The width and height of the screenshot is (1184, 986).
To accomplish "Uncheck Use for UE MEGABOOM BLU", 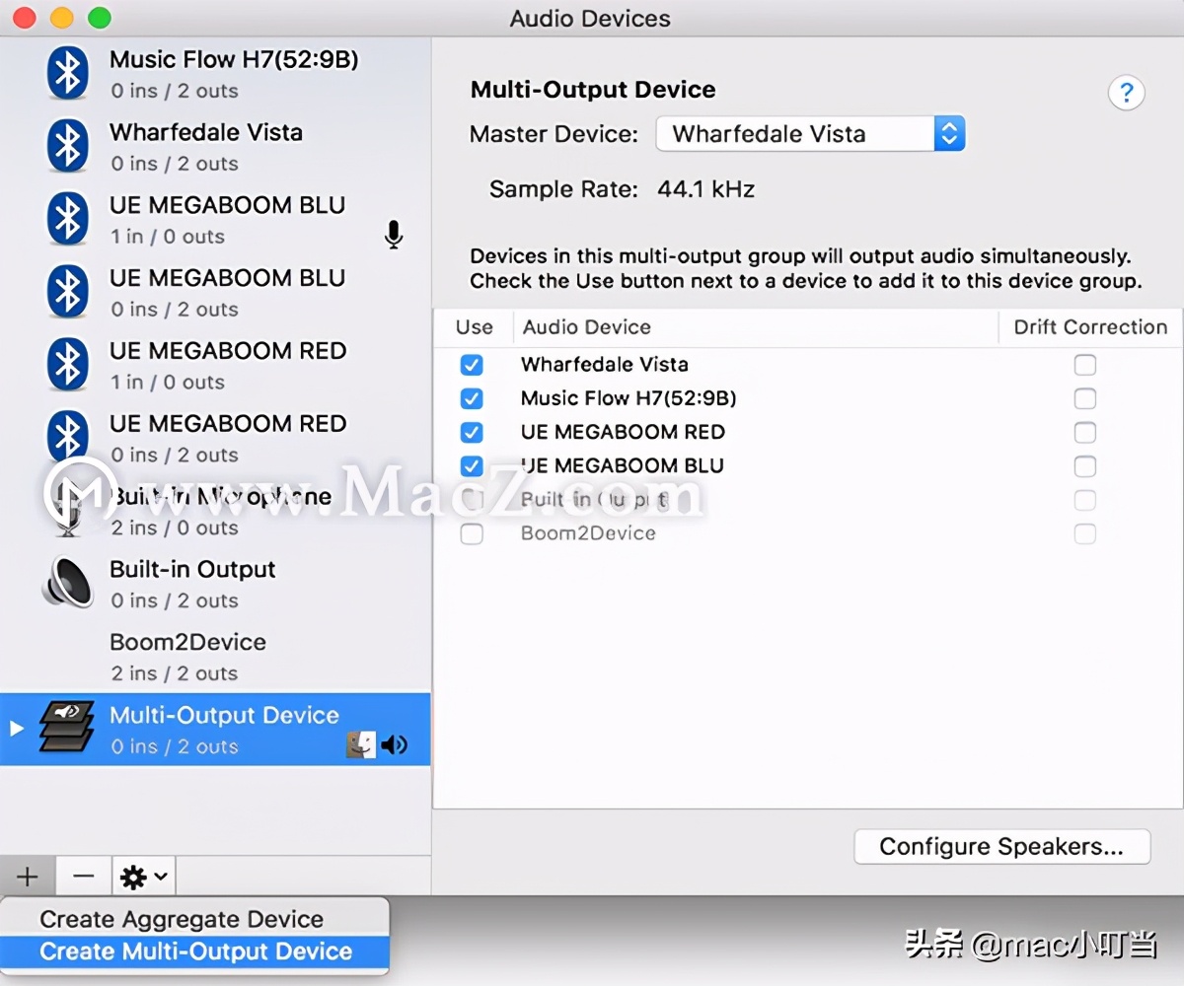I will [472, 465].
